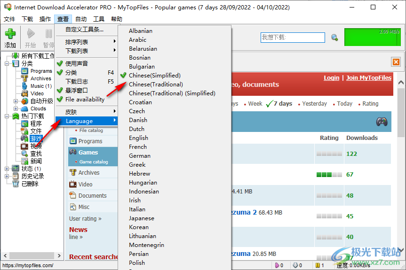This screenshot has height=270, width=406.
Task: Toggle 悬浮窗口 menu option
Action: click(87, 91)
